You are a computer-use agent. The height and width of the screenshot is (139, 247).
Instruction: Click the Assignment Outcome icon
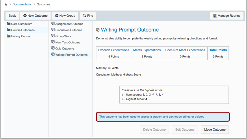pos(53,24)
